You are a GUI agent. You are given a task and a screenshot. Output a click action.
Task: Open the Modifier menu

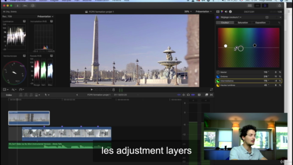point(87,0)
